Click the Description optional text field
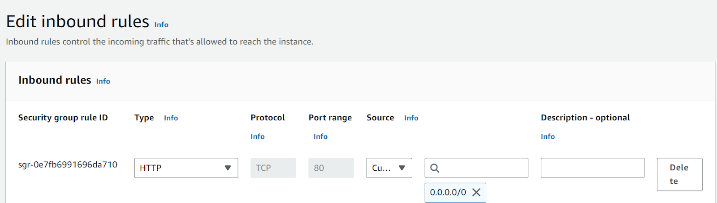717x203 pixels. pyautogui.click(x=592, y=168)
